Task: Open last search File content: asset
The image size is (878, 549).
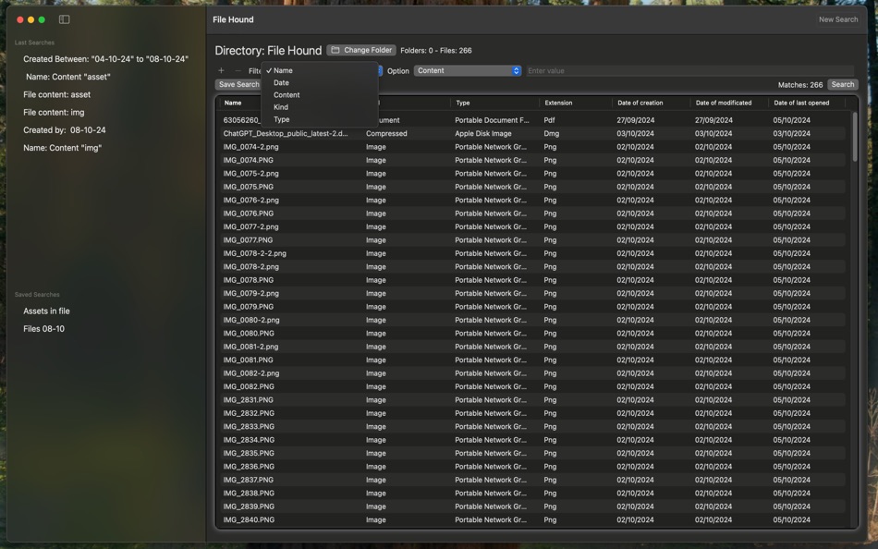Action: click(x=56, y=94)
